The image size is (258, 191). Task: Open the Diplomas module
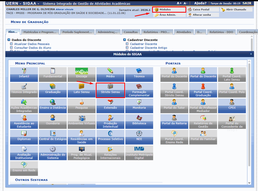click(24, 137)
